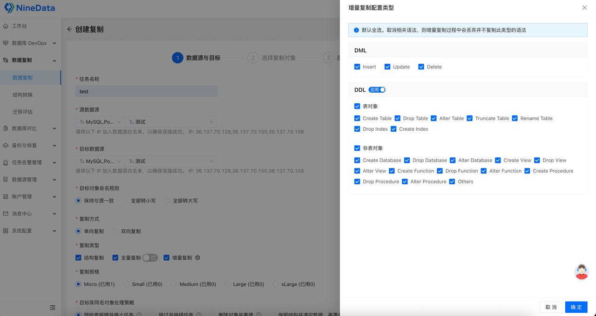Expand the 数据源管理 menu
Screen dimensions: 596x316
tap(54, 180)
